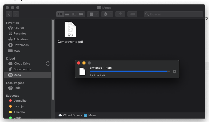The image size is (209, 122).
Task: Open AirDrop in the sidebar
Action: 27,28
